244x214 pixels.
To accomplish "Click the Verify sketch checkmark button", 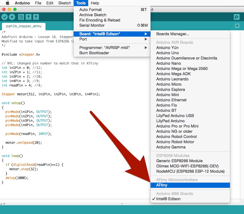I will click(4, 17).
